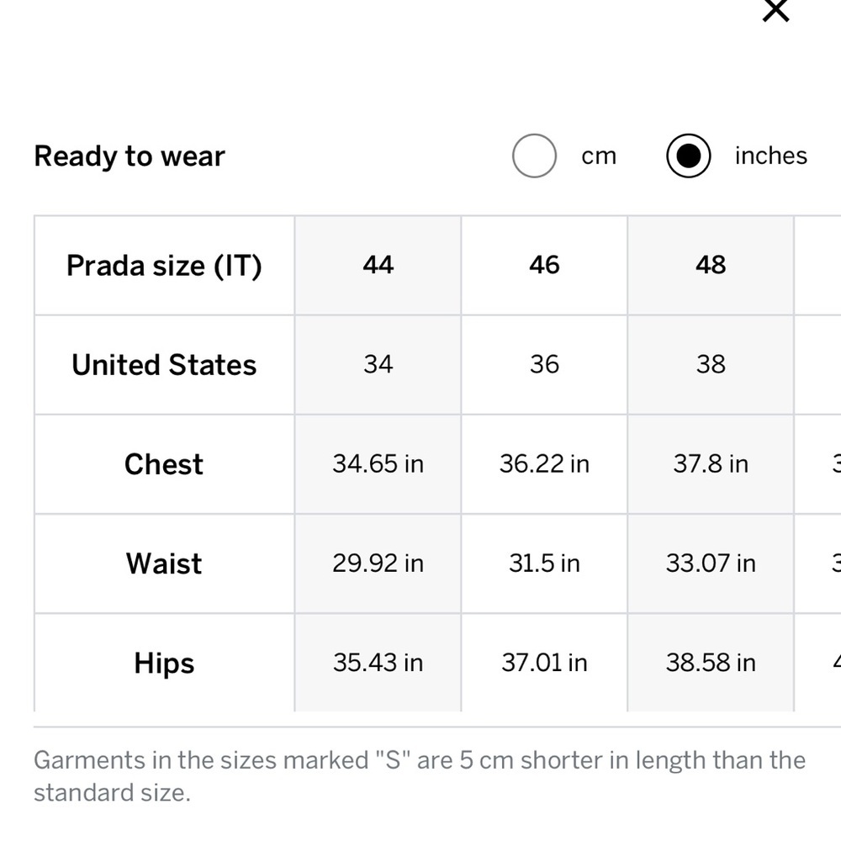Click US size 36 cell
Screen dimensions: 841x841
544,365
